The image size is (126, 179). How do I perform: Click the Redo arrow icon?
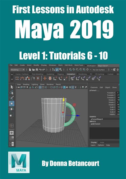[x=44, y=70]
